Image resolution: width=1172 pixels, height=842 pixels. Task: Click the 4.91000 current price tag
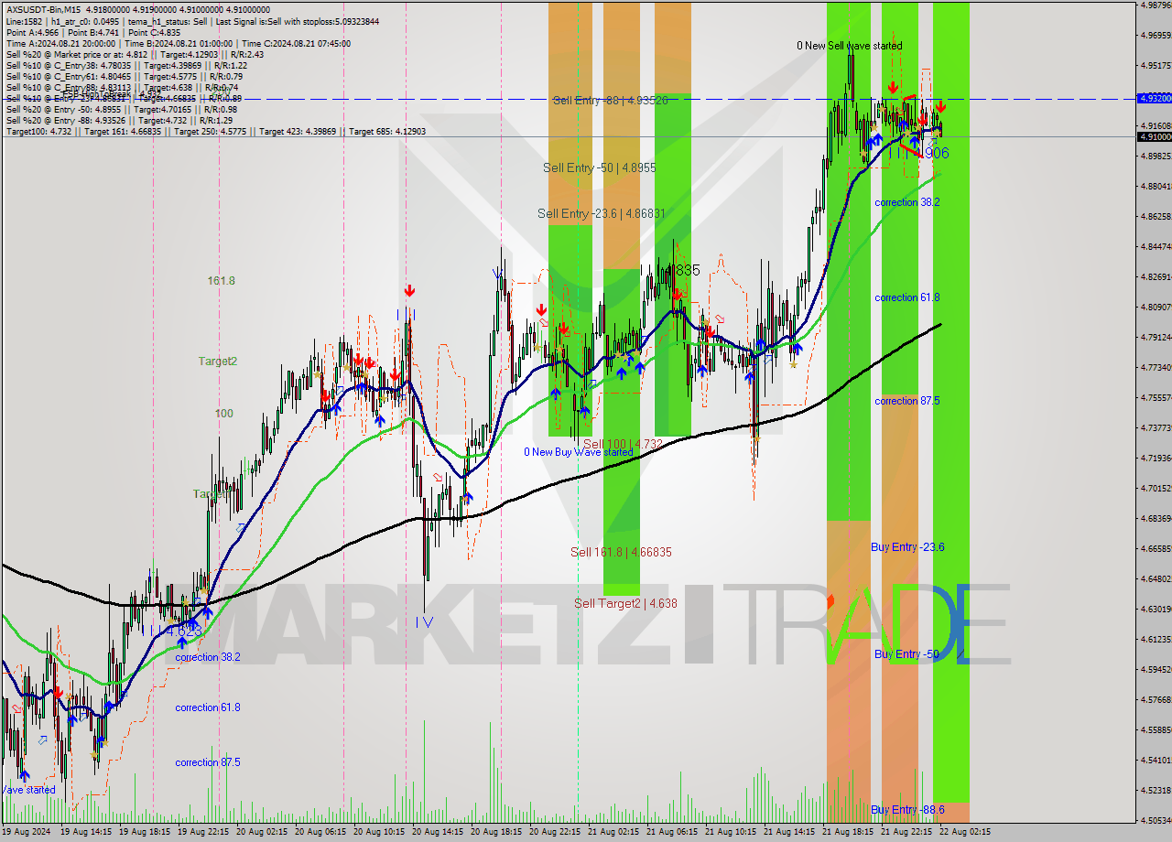(x=1154, y=136)
